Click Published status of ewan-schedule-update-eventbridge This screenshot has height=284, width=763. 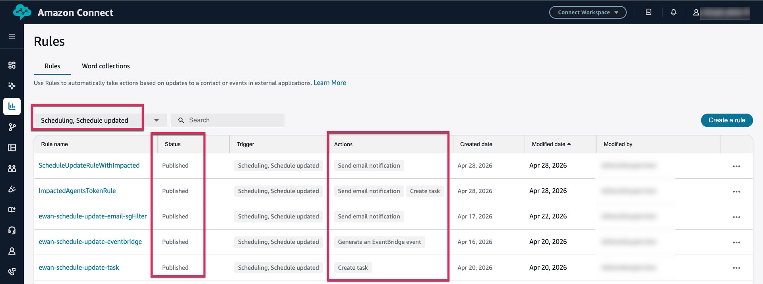coord(175,242)
